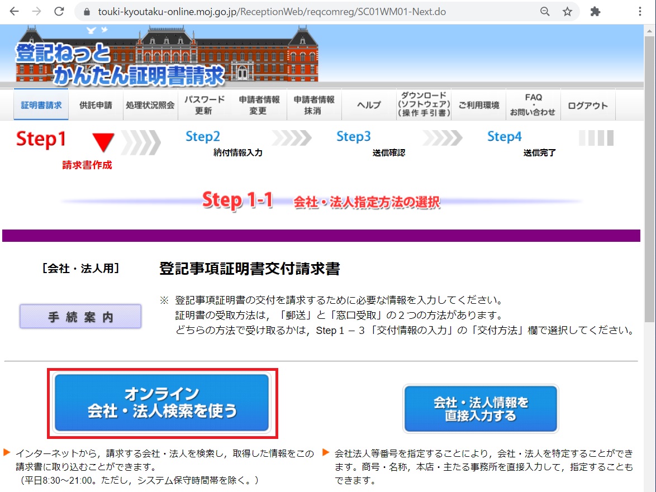
Task: Open Chrome three-dot menu
Action: [640, 11]
